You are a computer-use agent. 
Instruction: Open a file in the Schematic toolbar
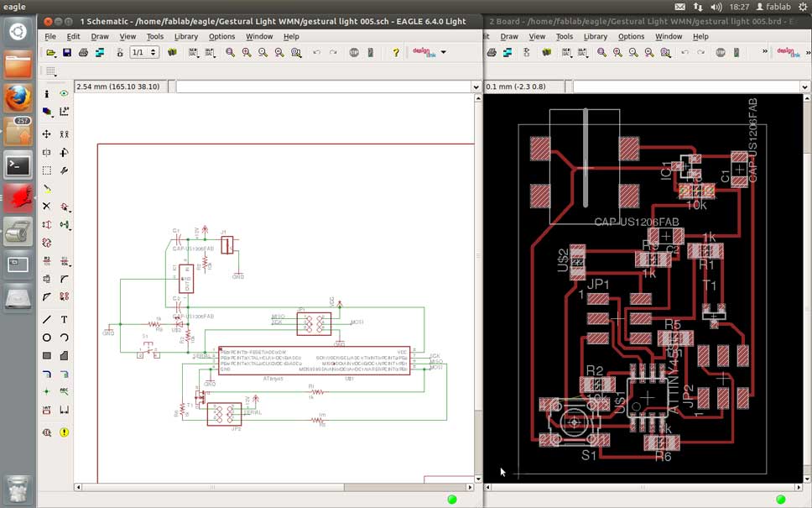(50, 52)
